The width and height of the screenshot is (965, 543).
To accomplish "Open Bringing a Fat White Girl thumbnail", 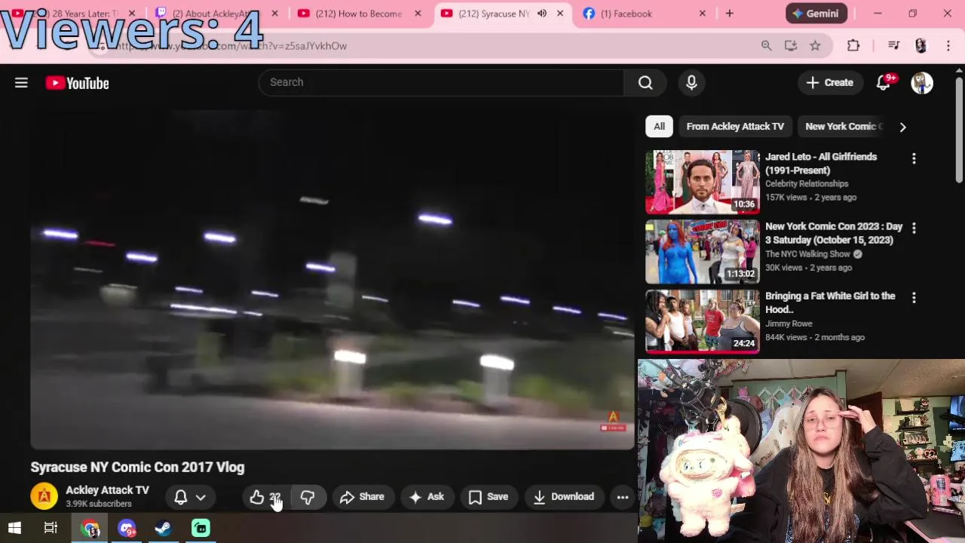I will (703, 321).
